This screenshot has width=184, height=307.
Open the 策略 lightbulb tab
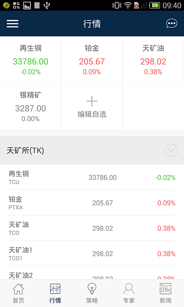tap(92, 293)
